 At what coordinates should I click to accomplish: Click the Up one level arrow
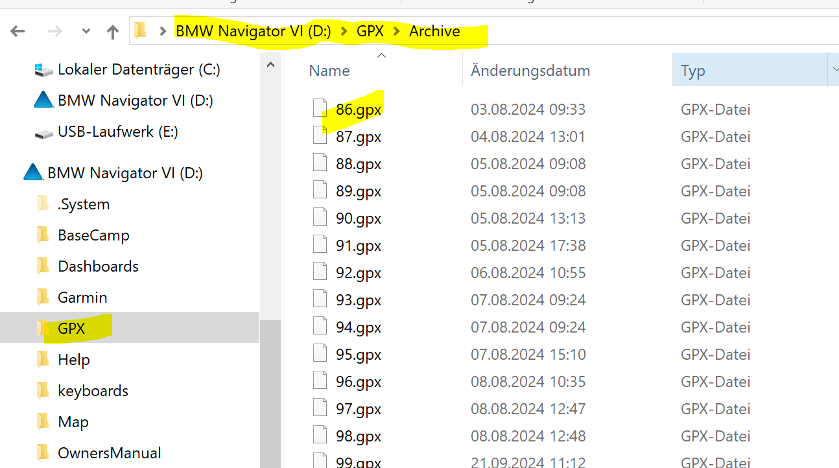(113, 31)
